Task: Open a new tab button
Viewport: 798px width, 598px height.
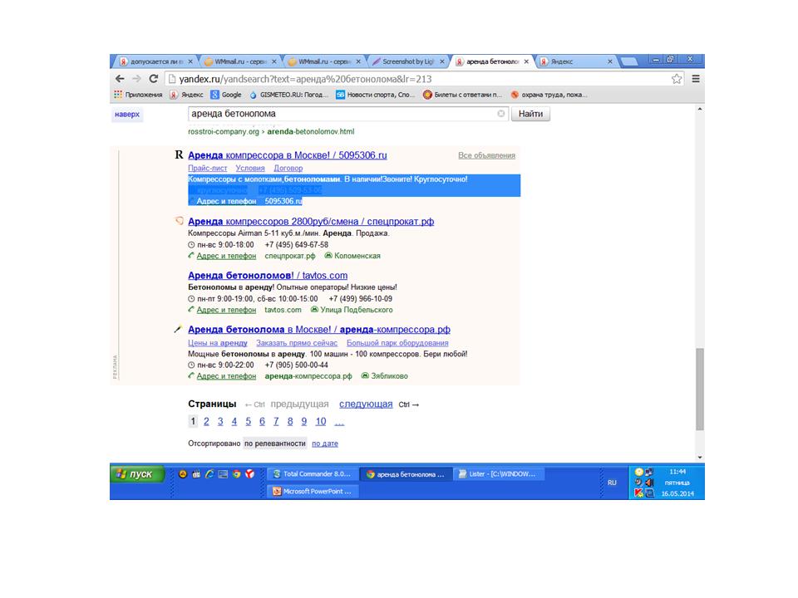Action: [x=629, y=61]
